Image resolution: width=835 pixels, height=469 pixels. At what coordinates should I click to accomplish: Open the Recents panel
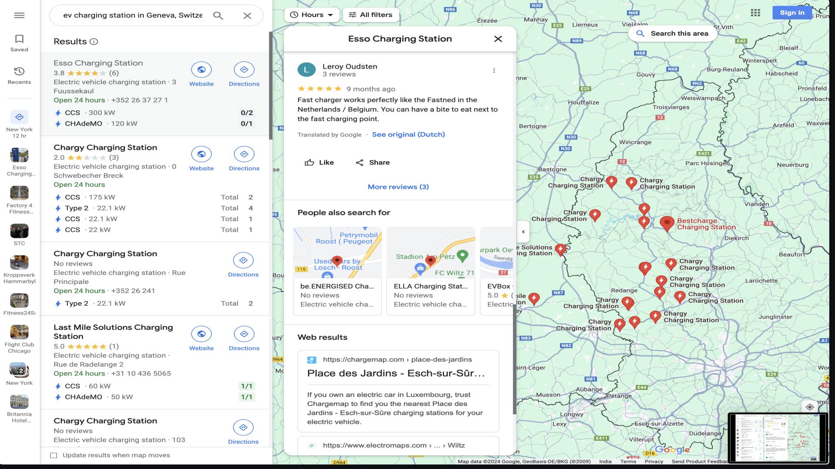pos(19,76)
